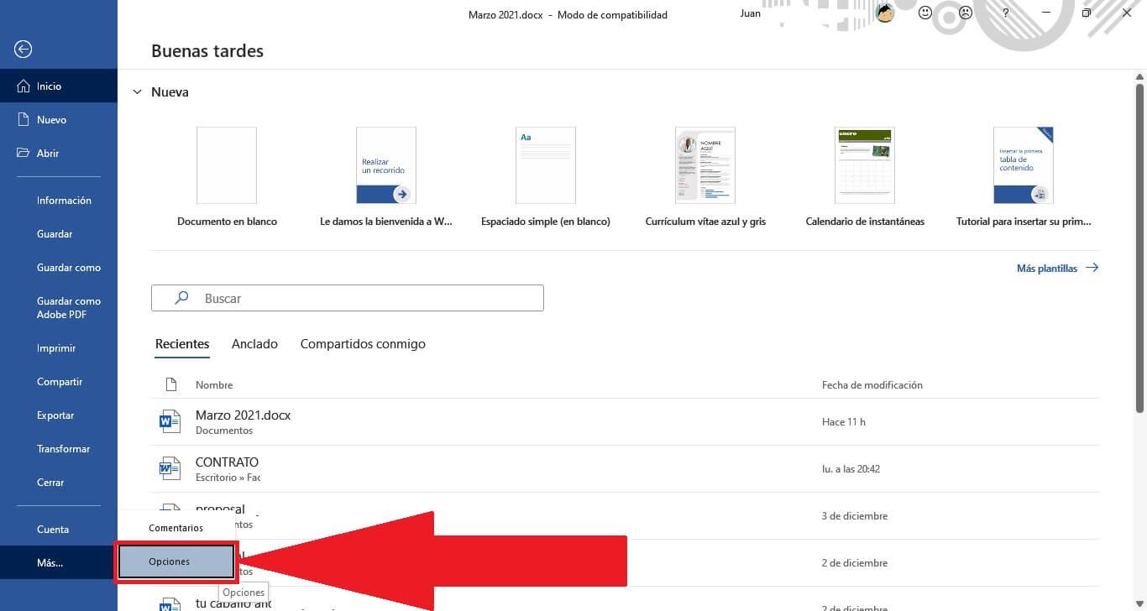Click the '3 de diciembre' date entry

pos(854,516)
